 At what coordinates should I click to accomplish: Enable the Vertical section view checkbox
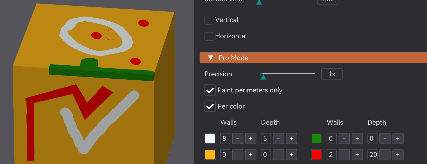pos(209,20)
